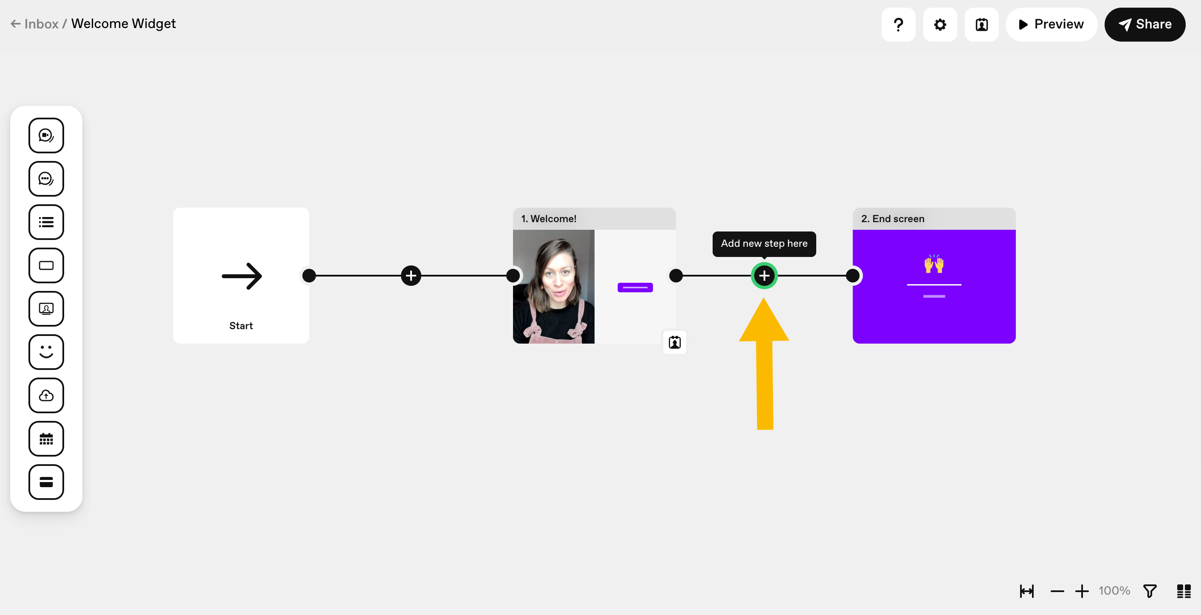Zoom out the canvas with minus

(1057, 591)
